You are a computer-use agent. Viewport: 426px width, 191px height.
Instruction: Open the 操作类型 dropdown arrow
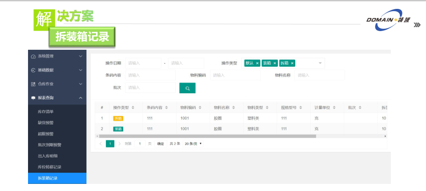[320, 63]
